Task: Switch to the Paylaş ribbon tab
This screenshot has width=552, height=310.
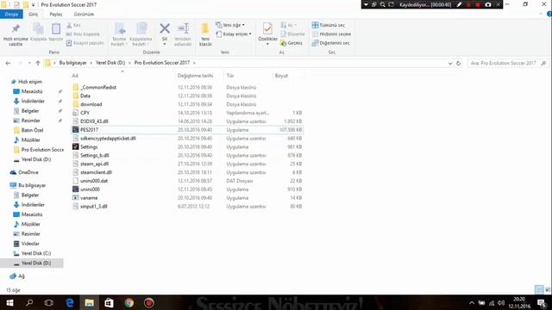Action: 55,15
